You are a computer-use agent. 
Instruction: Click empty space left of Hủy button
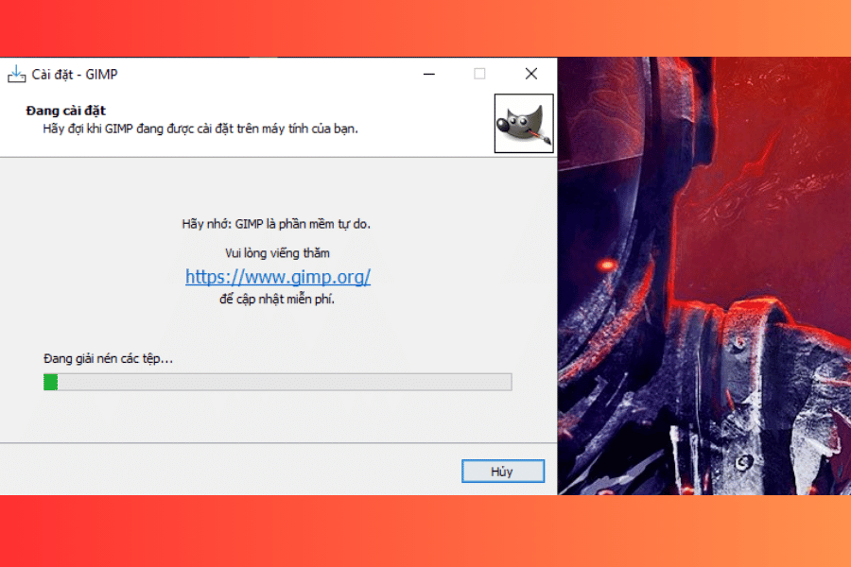[236, 471]
